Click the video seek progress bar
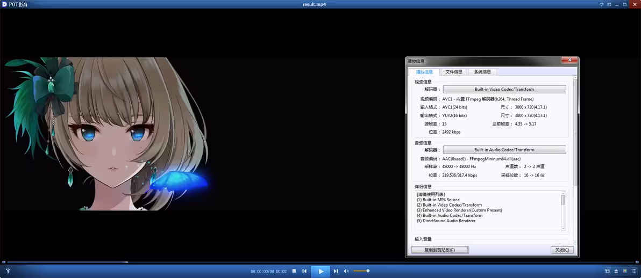The width and height of the screenshot is (641, 278). (x=319, y=262)
